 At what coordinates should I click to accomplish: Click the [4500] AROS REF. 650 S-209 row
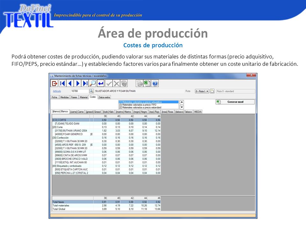click(x=106, y=145)
